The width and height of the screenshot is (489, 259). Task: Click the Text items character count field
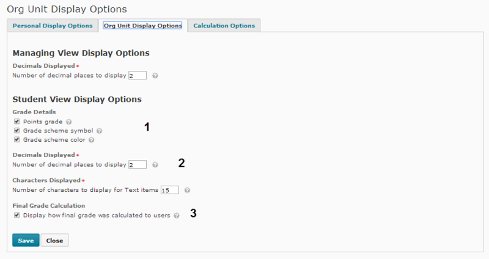click(169, 190)
